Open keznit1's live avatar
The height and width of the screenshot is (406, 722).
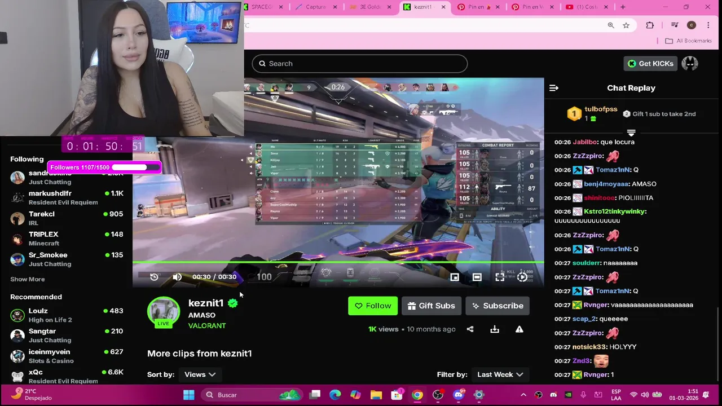point(164,311)
